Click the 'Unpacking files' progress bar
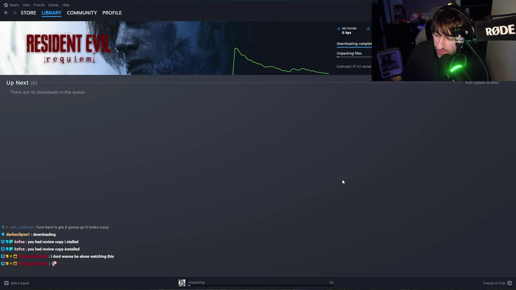The width and height of the screenshot is (516, 290). (354, 57)
